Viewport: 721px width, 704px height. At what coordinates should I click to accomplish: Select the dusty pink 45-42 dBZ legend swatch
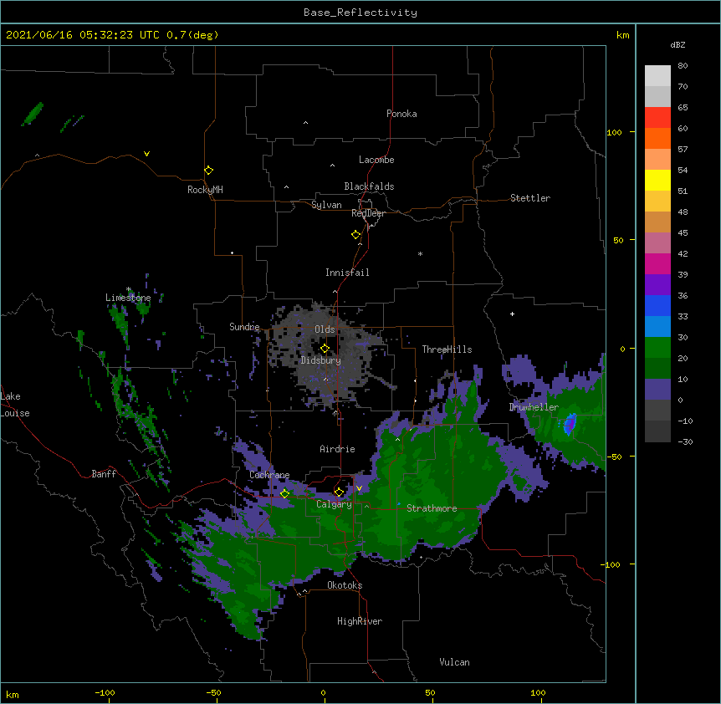657,243
